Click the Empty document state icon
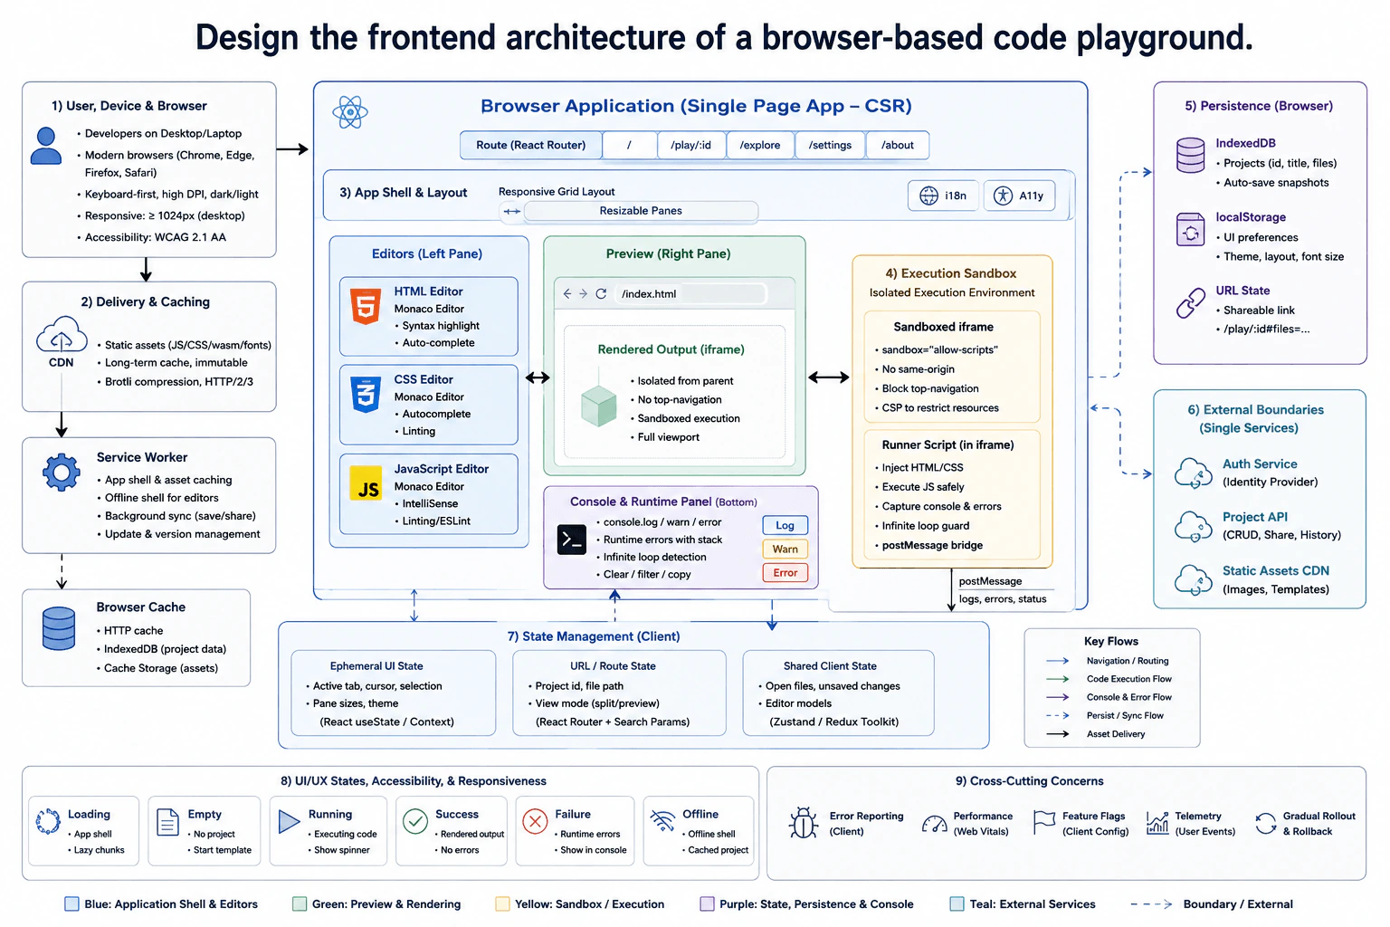The height and width of the screenshot is (927, 1390). [x=168, y=822]
